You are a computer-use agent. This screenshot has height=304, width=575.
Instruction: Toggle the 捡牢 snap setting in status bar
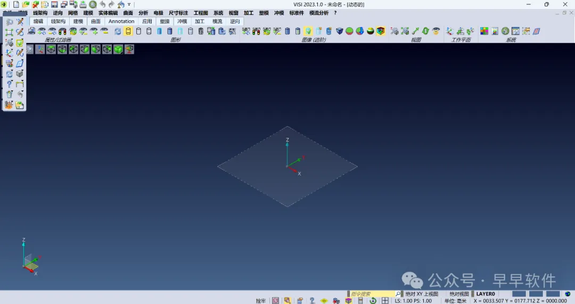click(x=261, y=301)
